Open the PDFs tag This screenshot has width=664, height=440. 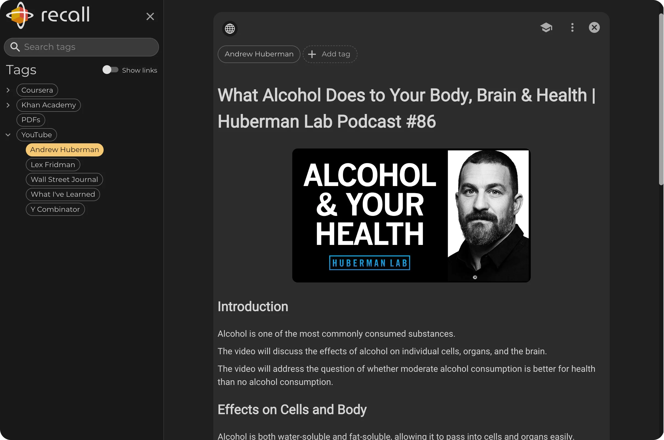31,120
